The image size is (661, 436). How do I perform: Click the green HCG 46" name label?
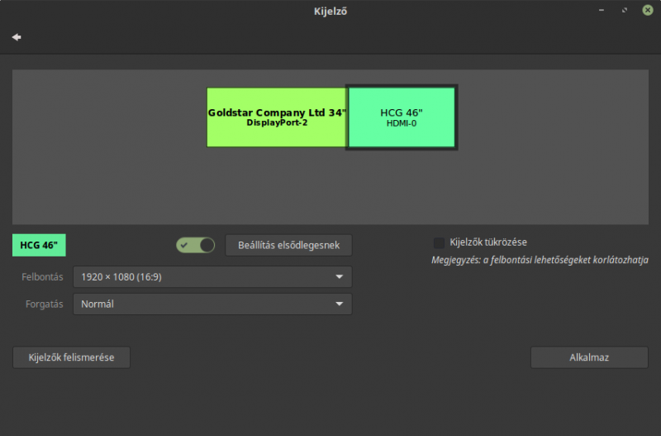(x=39, y=246)
